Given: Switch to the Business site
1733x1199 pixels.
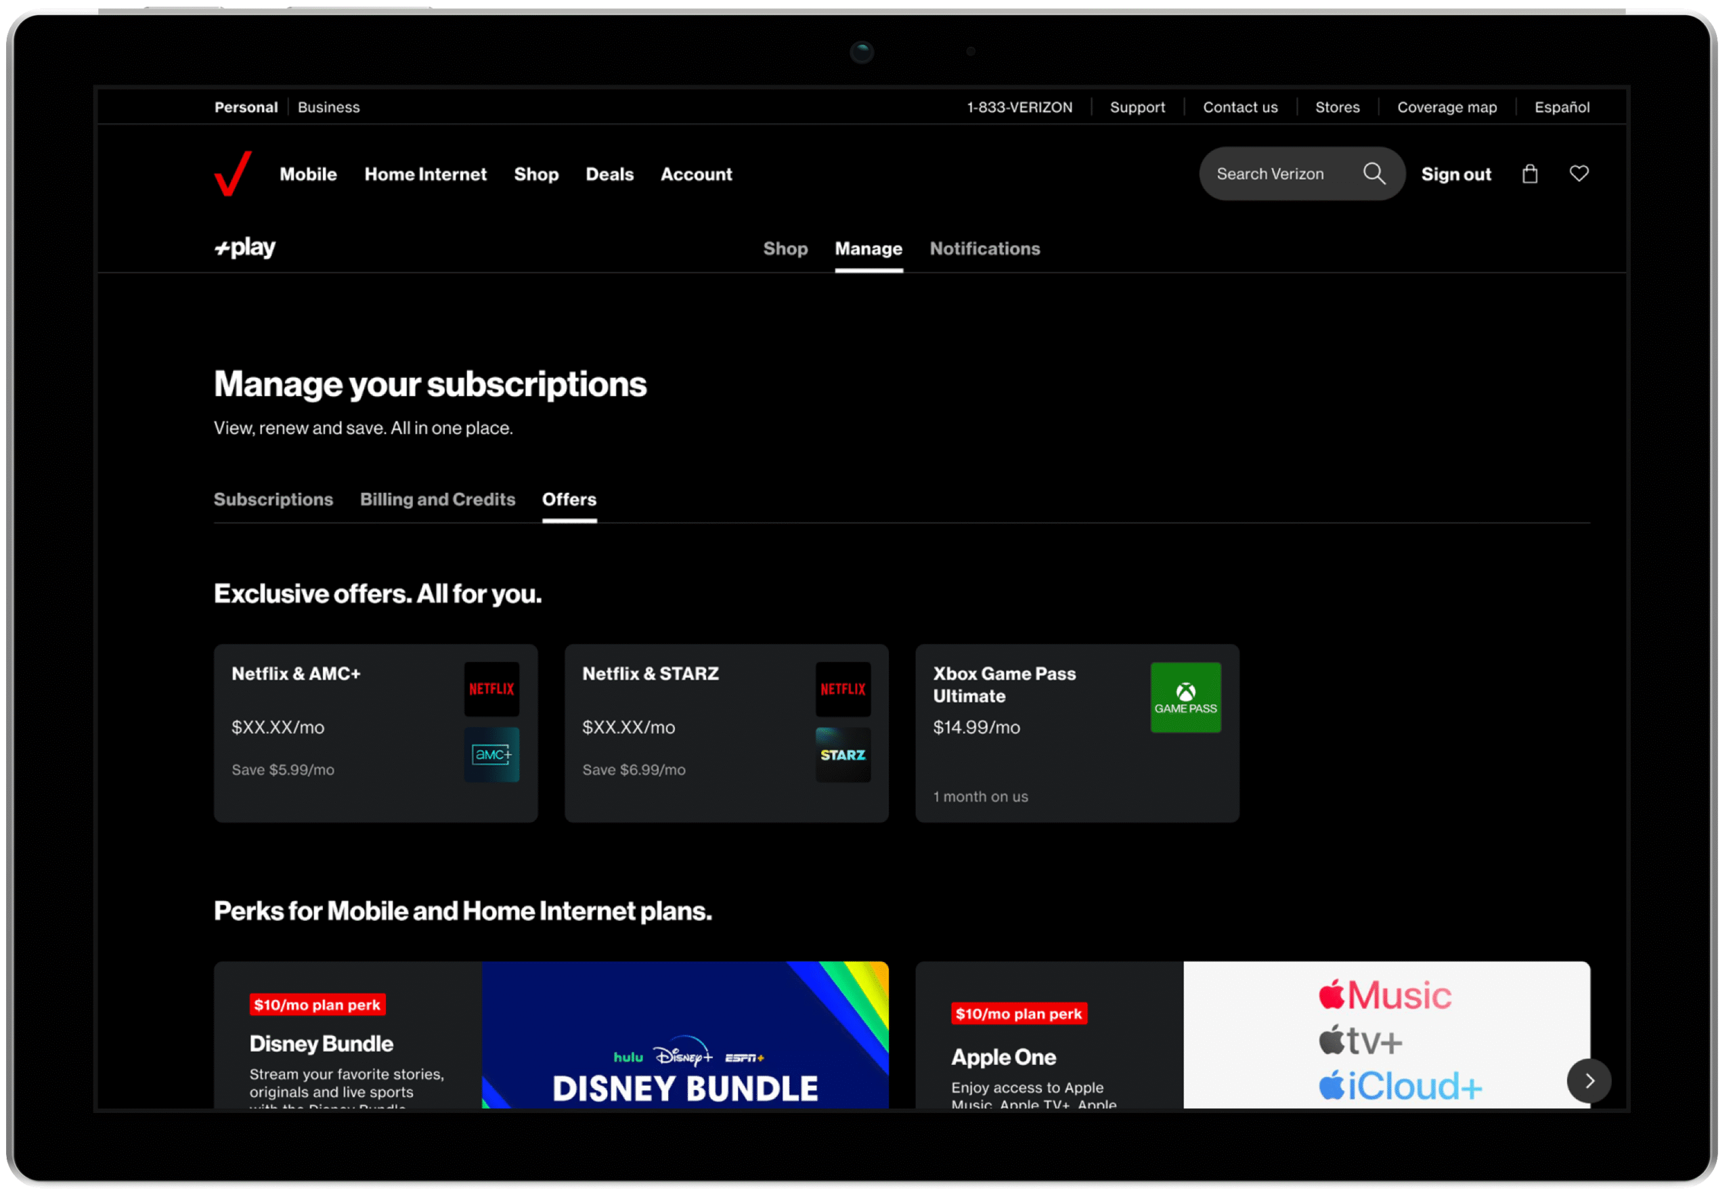Looking at the screenshot, I should (x=330, y=108).
